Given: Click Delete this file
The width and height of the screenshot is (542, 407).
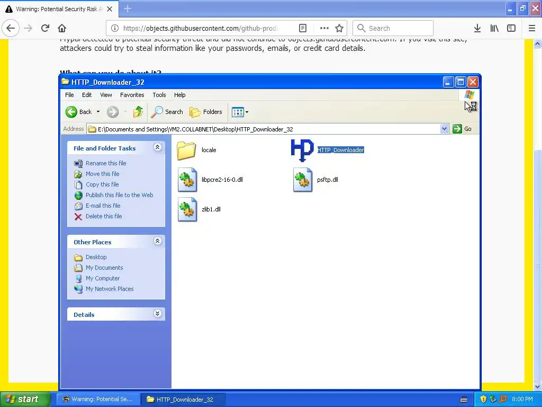Looking at the screenshot, I should [104, 216].
